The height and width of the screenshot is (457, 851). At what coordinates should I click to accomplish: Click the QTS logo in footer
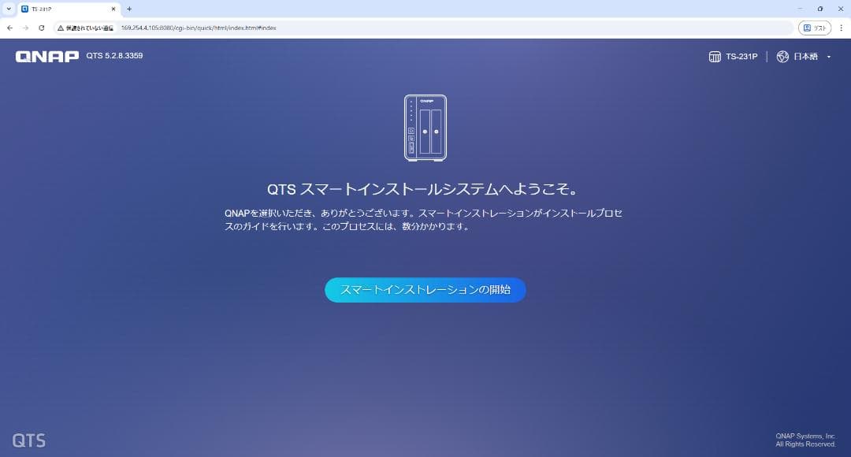tap(28, 440)
